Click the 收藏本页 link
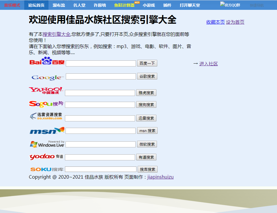Image resolution: width=277 pixels, height=213 pixels. (x=215, y=22)
